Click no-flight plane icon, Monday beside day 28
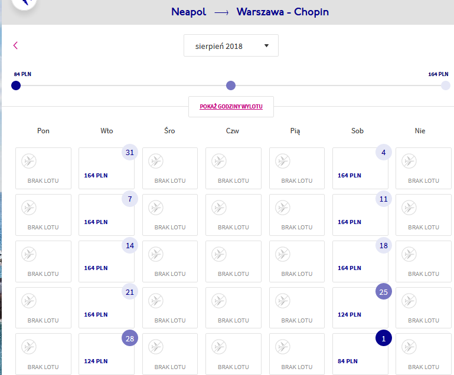The image size is (454, 375). pyautogui.click(x=29, y=347)
